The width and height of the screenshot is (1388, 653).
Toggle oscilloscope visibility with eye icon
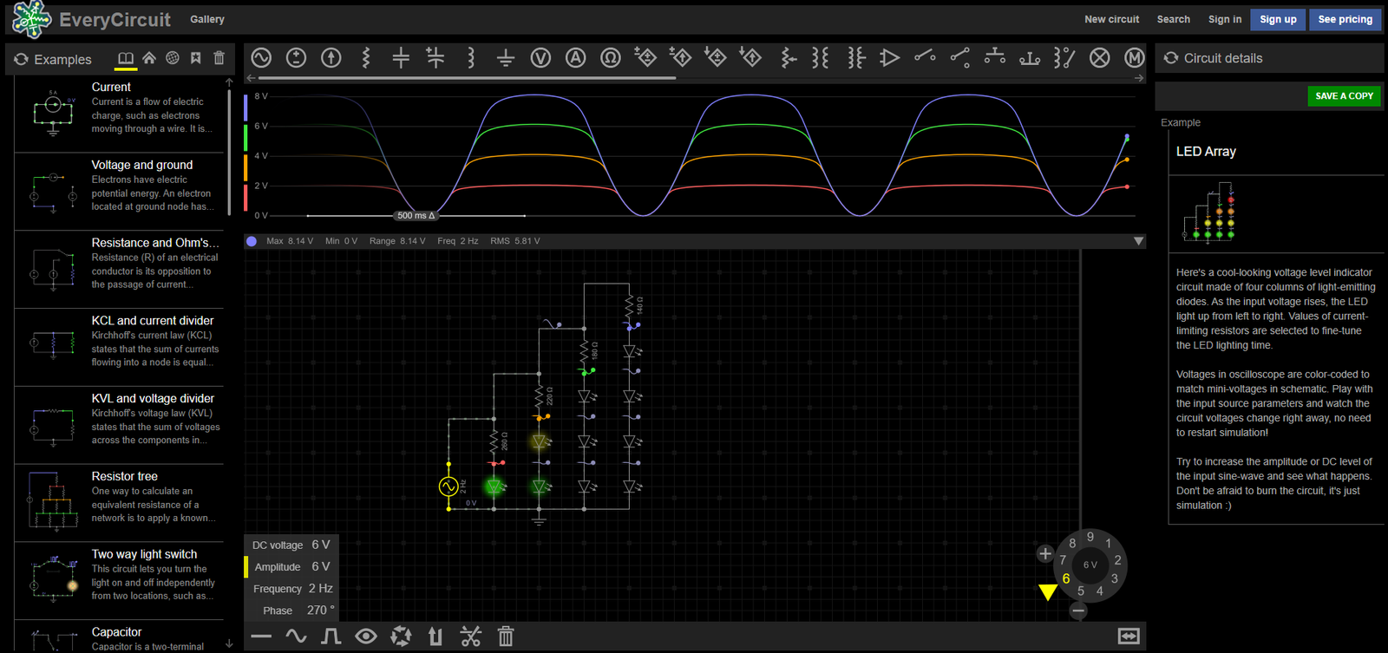tap(366, 637)
